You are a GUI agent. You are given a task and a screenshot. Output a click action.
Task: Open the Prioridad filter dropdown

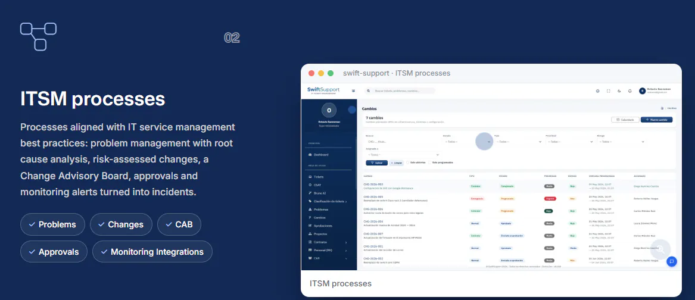tap(570, 142)
